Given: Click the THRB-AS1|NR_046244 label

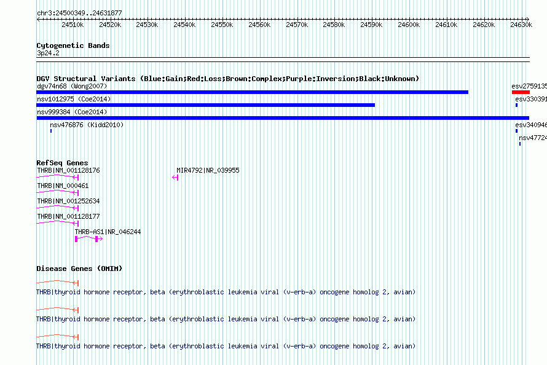Looking at the screenshot, I should point(108,232).
